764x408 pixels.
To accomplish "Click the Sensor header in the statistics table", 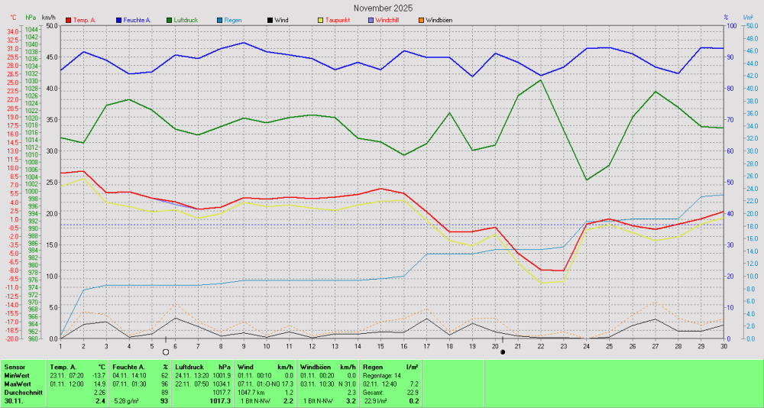I will pos(15,367).
